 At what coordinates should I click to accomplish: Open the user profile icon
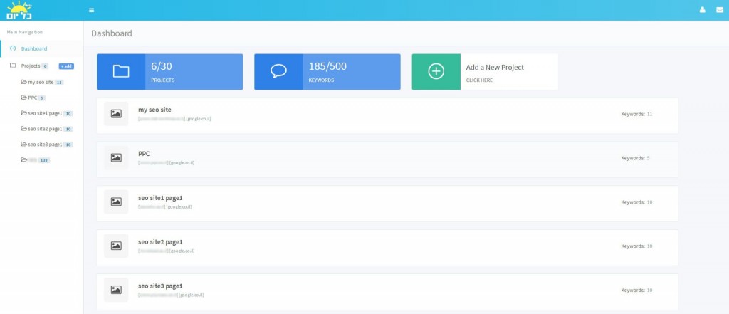(702, 10)
